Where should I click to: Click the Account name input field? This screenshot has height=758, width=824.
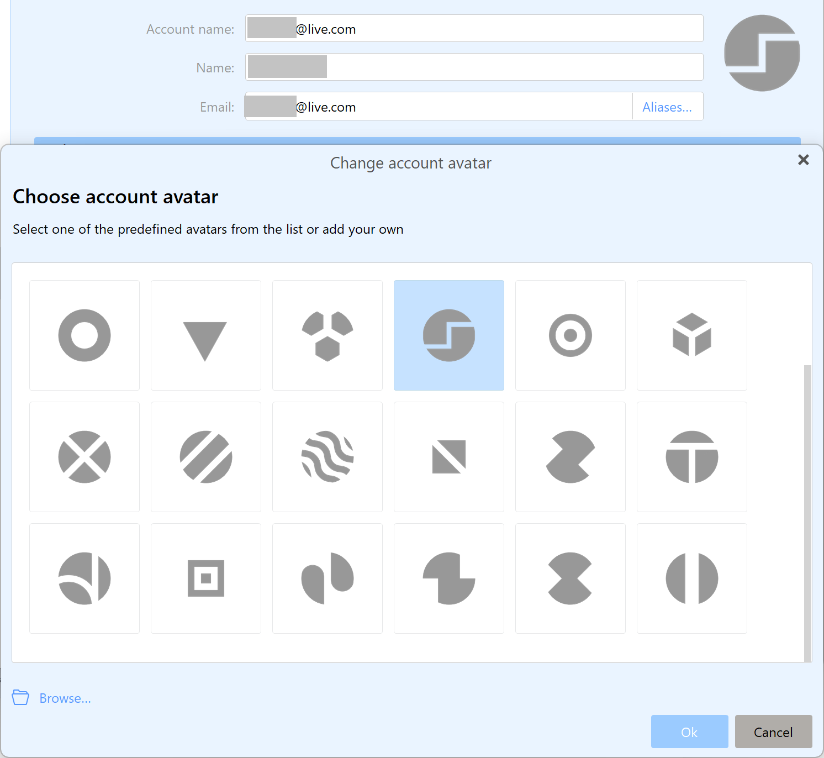pyautogui.click(x=497, y=29)
